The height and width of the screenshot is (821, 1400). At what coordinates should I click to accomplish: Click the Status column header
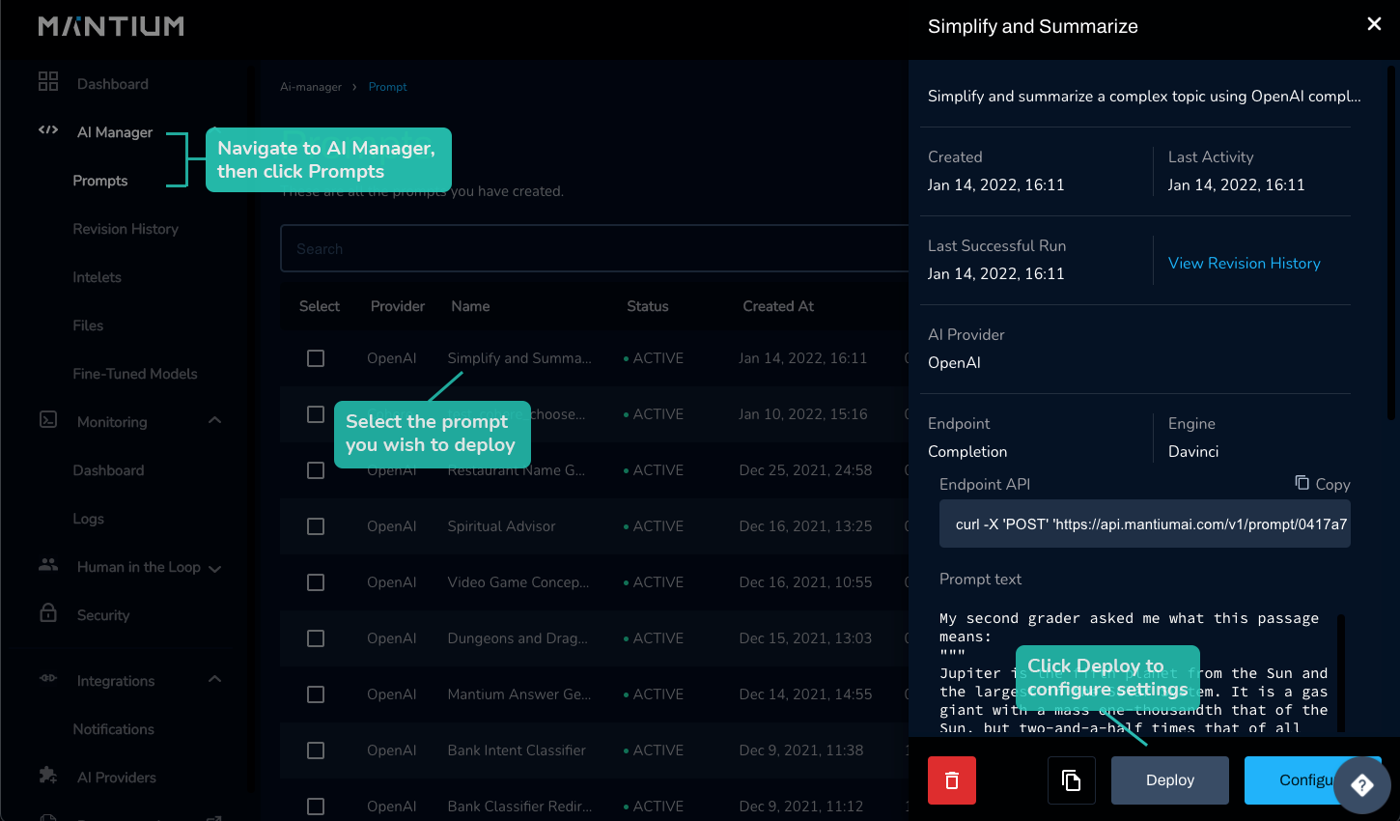(x=648, y=306)
